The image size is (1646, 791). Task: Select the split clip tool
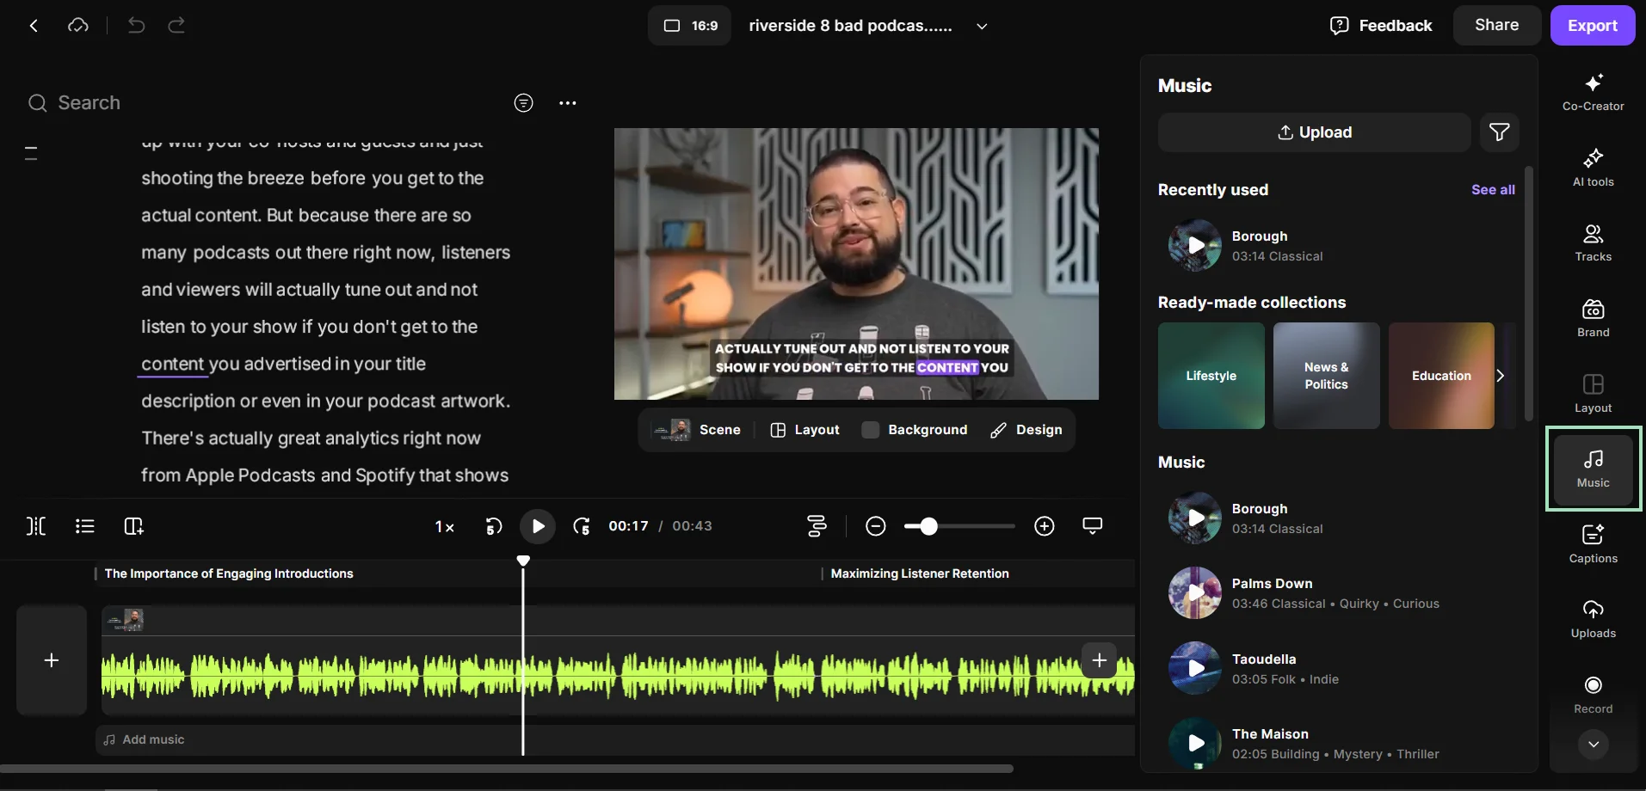pyautogui.click(x=35, y=525)
